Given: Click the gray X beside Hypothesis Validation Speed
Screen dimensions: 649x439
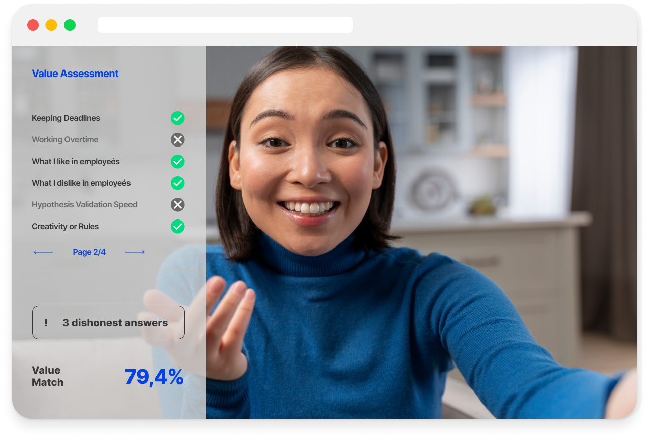Looking at the screenshot, I should pos(177,205).
